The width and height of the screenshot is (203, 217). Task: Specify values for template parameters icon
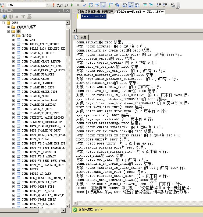click(173, 5)
